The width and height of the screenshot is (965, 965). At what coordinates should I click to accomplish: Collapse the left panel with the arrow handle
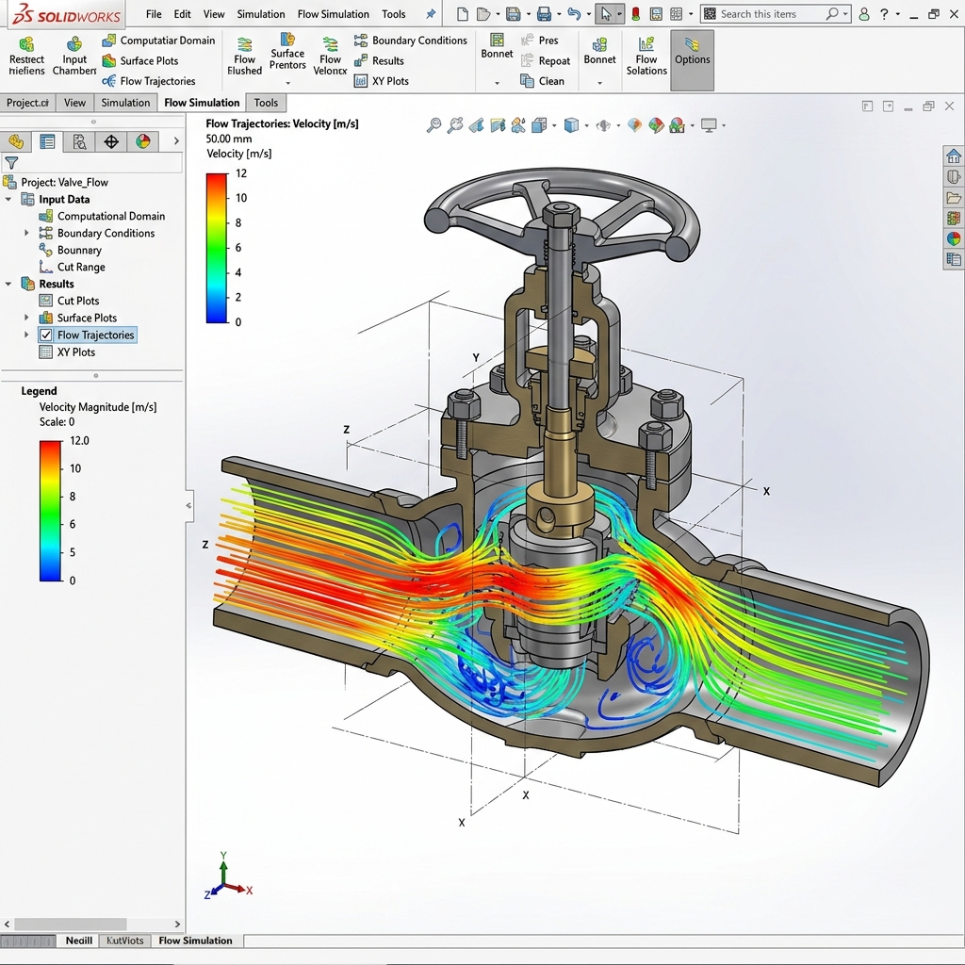click(x=188, y=506)
